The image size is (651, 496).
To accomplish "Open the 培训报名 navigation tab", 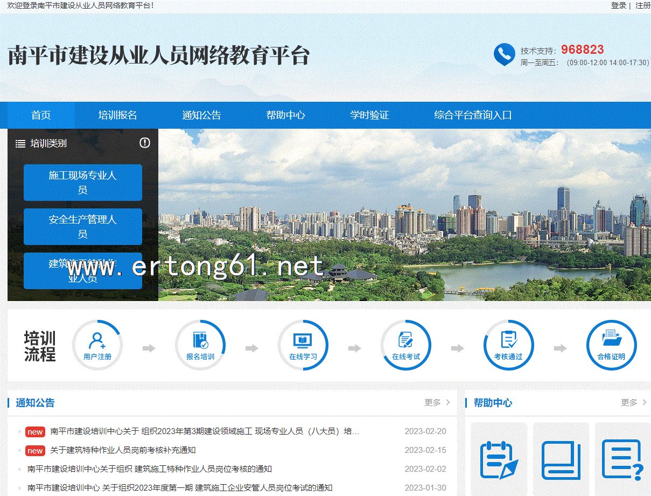I will (117, 115).
